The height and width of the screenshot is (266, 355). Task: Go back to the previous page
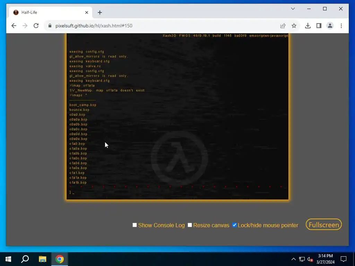pos(14,26)
